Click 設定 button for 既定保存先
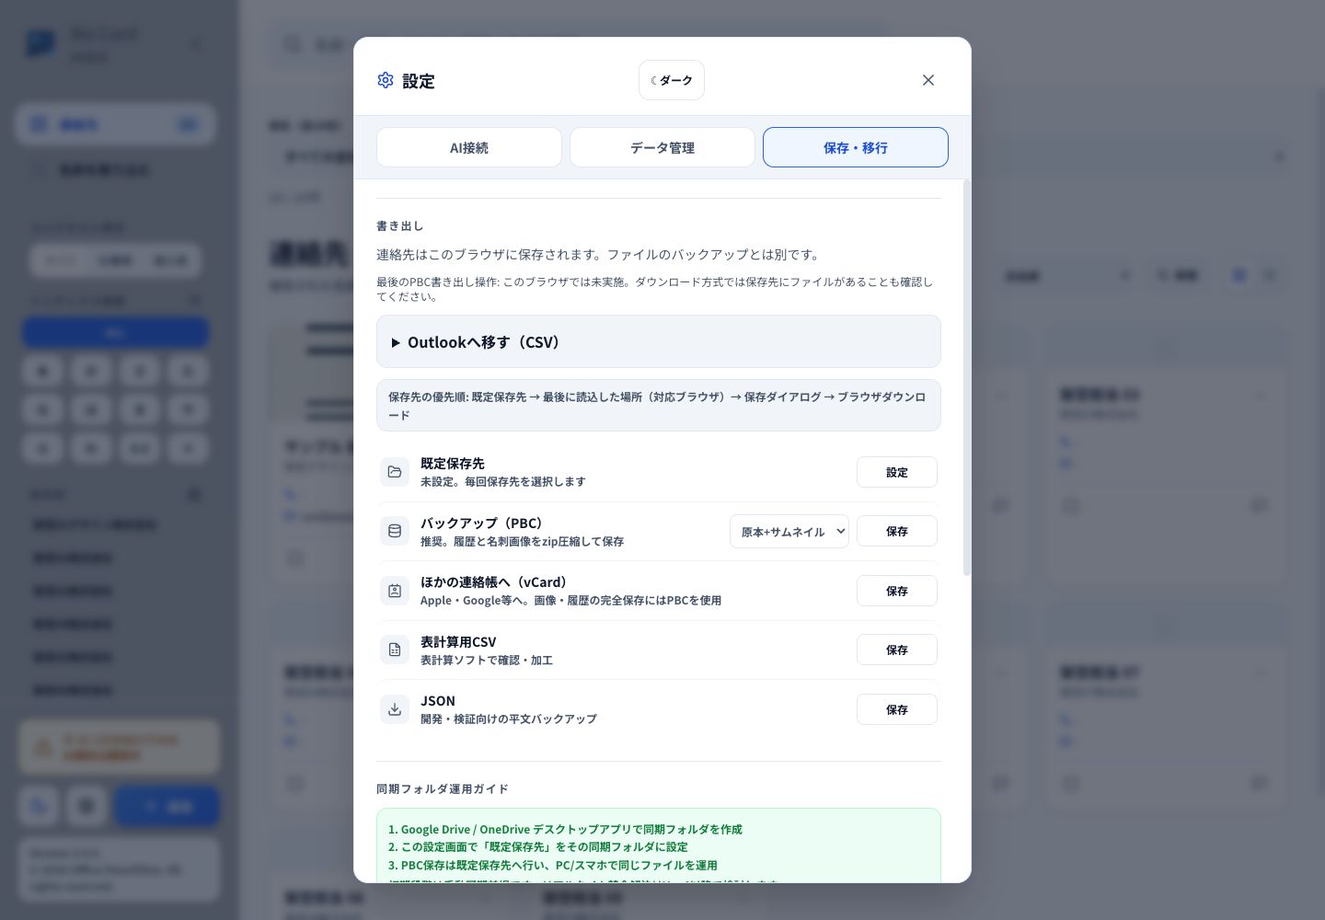This screenshot has height=920, width=1325. pos(897,472)
